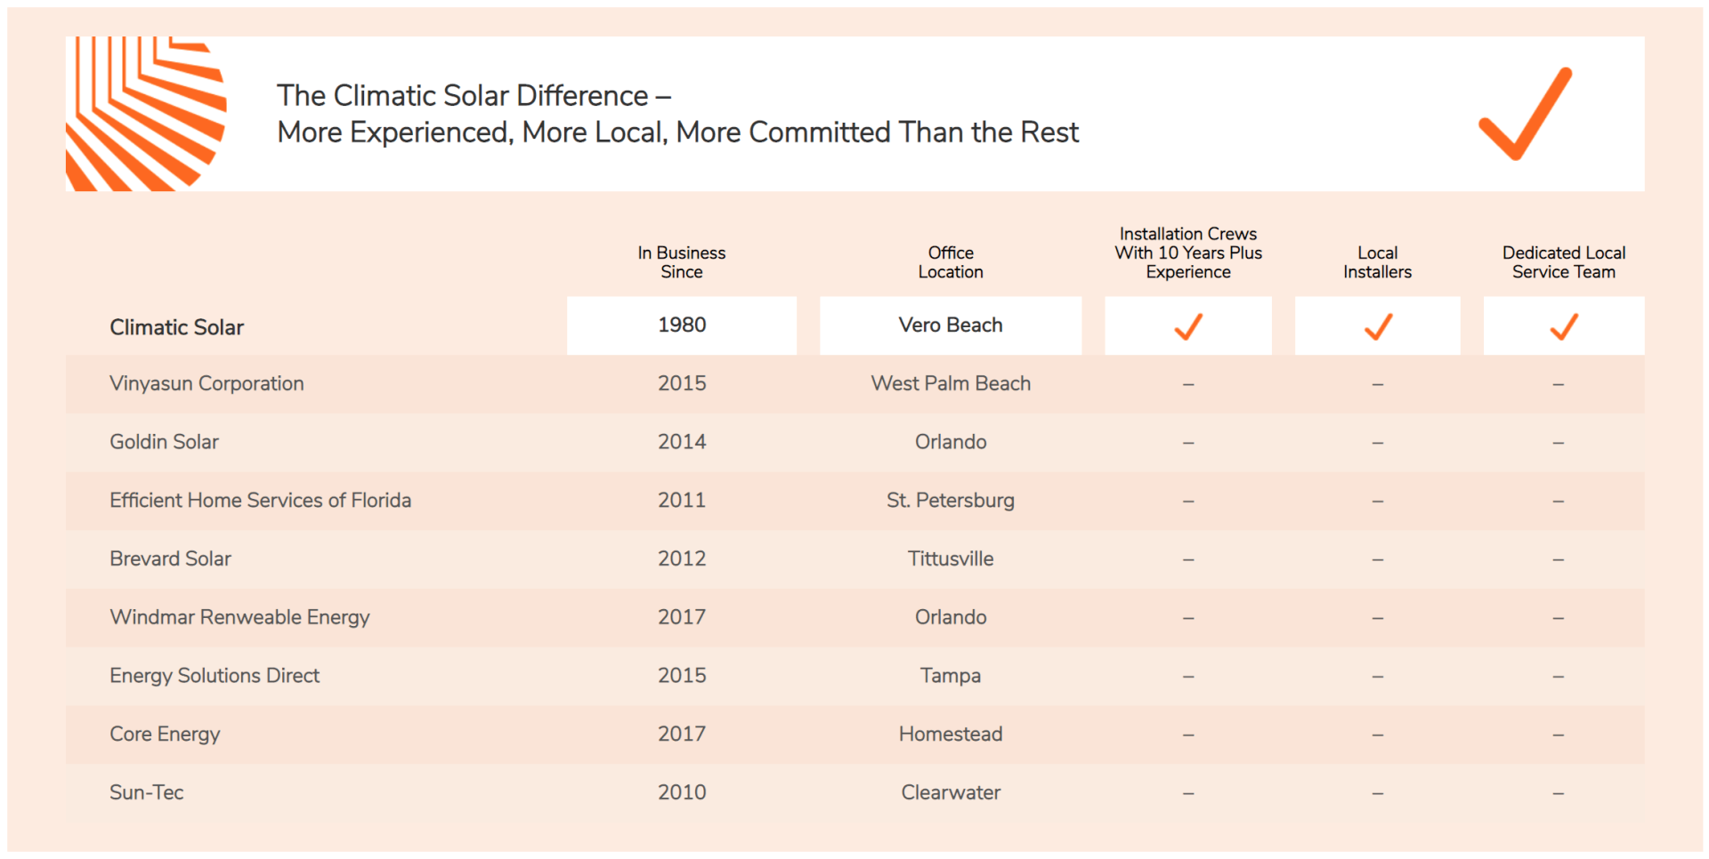1709x859 pixels.
Task: Click Vinyasun's Installation Crews dash
Action: pyautogui.click(x=1188, y=384)
